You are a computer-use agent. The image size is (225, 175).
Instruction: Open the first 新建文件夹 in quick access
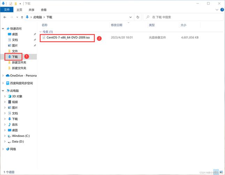point(19,62)
